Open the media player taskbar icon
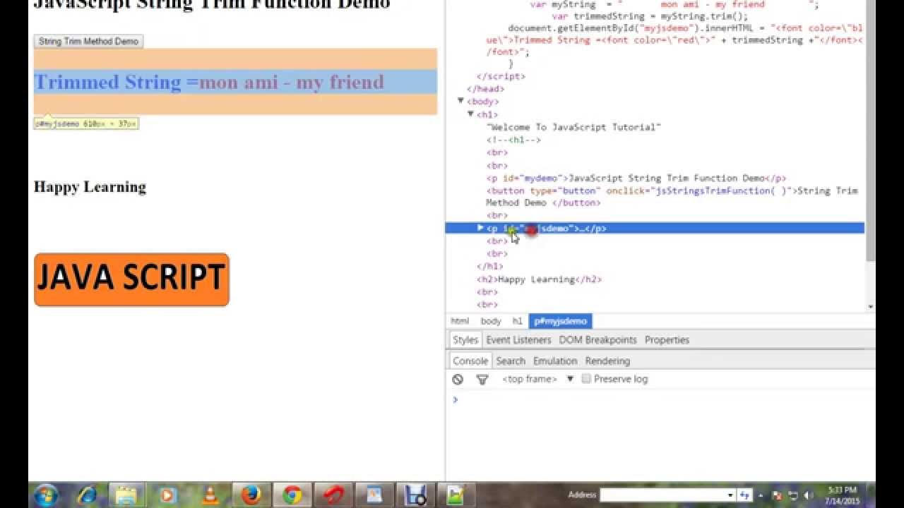This screenshot has width=904, height=508. pos(168,495)
